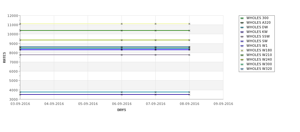Click the KW data point on 08-09-2016
Viewport: 300px width, 132px height.
190,94
